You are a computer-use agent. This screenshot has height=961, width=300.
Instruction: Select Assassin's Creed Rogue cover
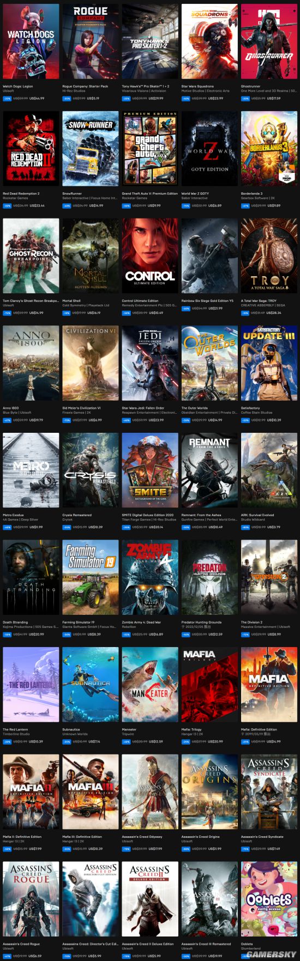[31, 899]
